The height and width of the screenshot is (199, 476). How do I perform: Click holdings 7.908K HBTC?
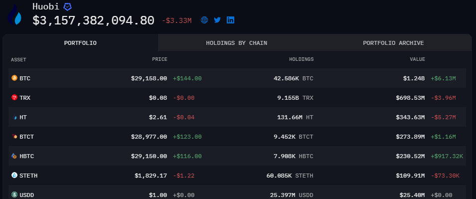pyautogui.click(x=293, y=156)
